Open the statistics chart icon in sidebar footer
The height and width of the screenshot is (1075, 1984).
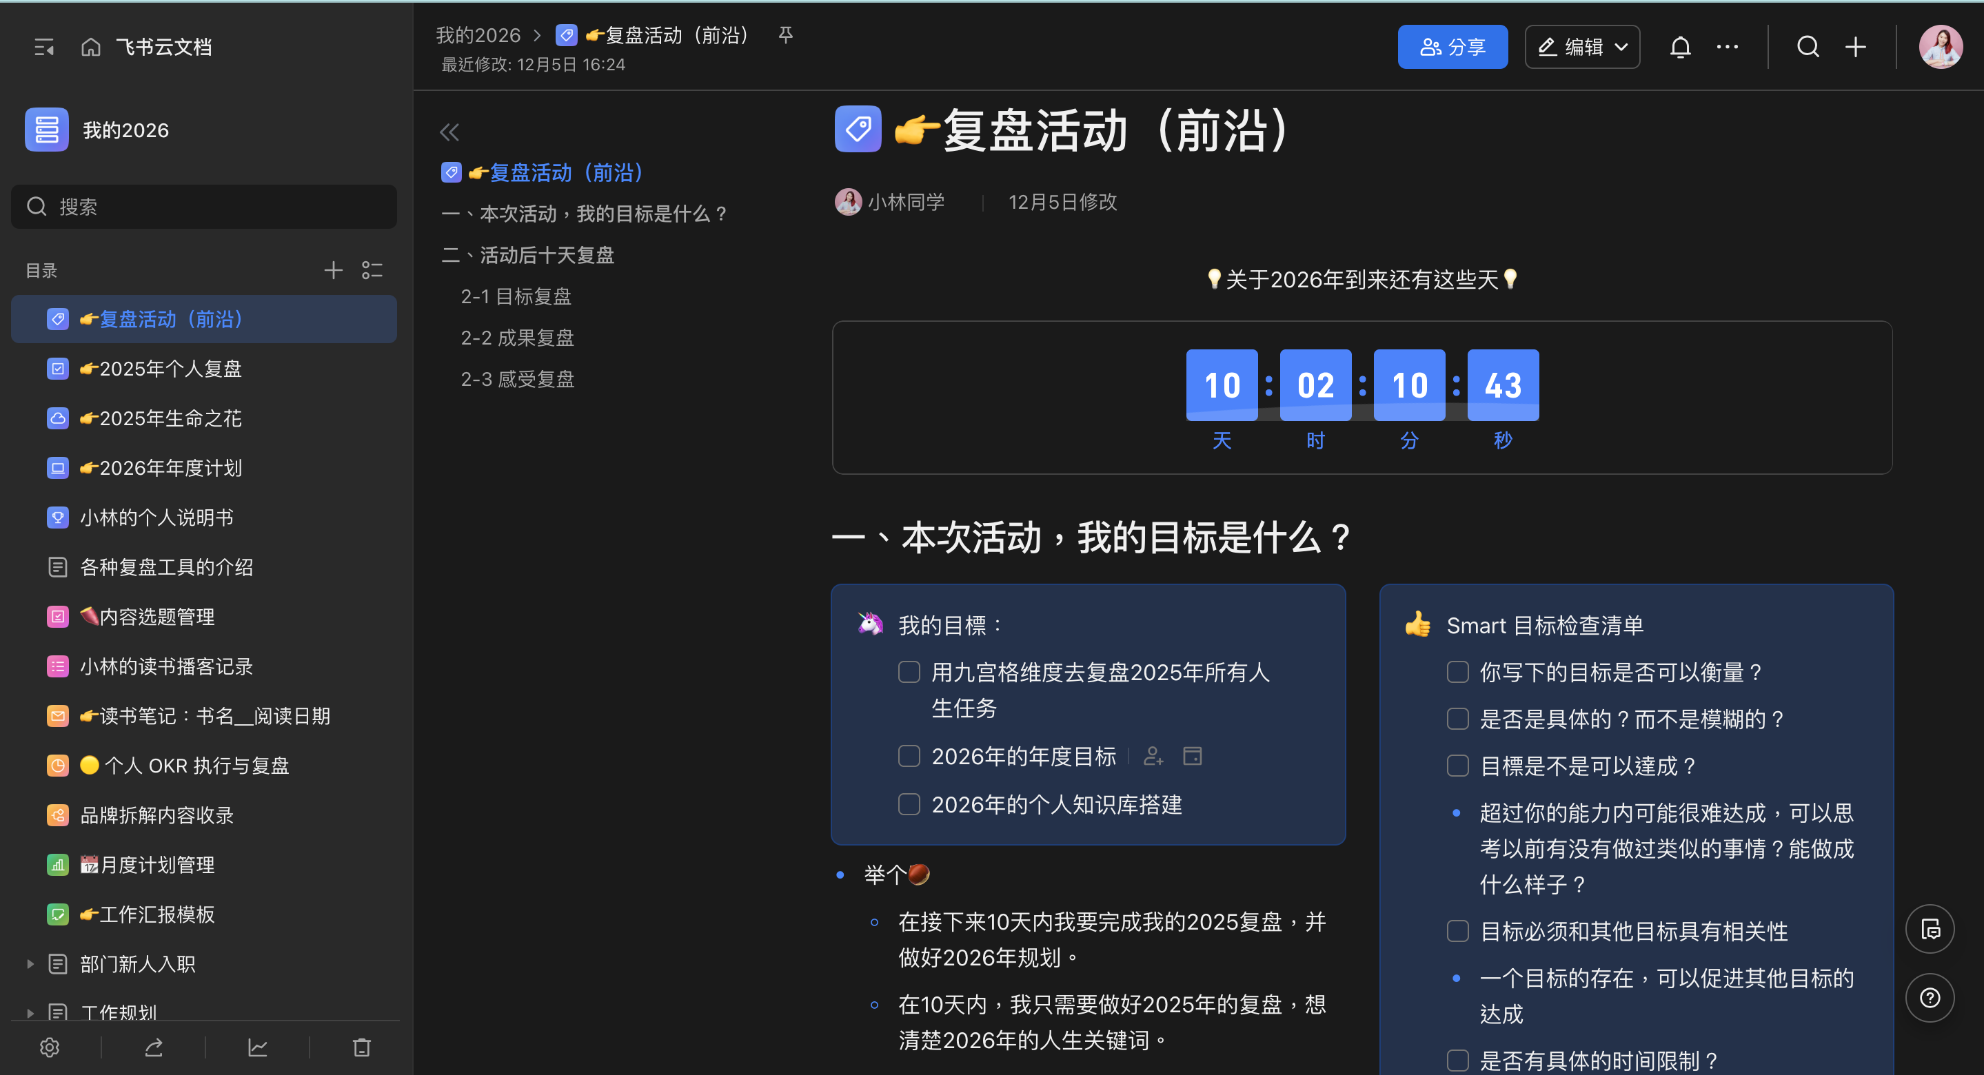point(257,1047)
